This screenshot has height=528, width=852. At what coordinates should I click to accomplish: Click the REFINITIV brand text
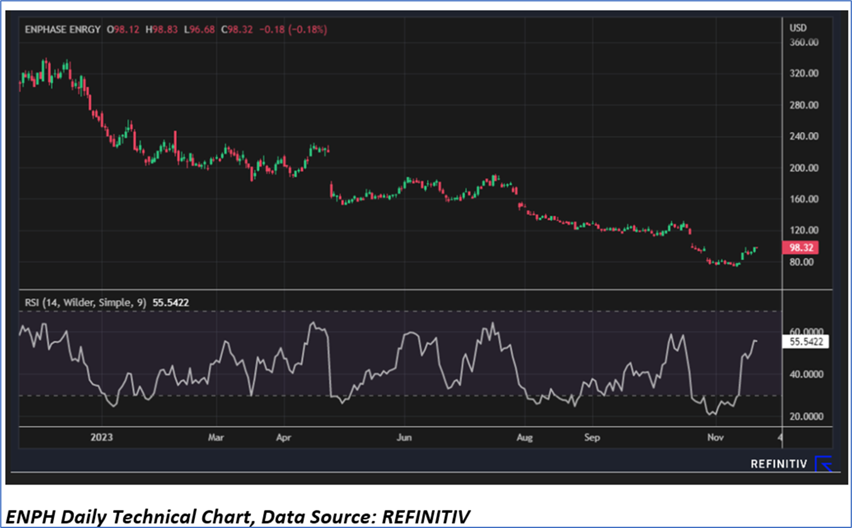(x=778, y=464)
